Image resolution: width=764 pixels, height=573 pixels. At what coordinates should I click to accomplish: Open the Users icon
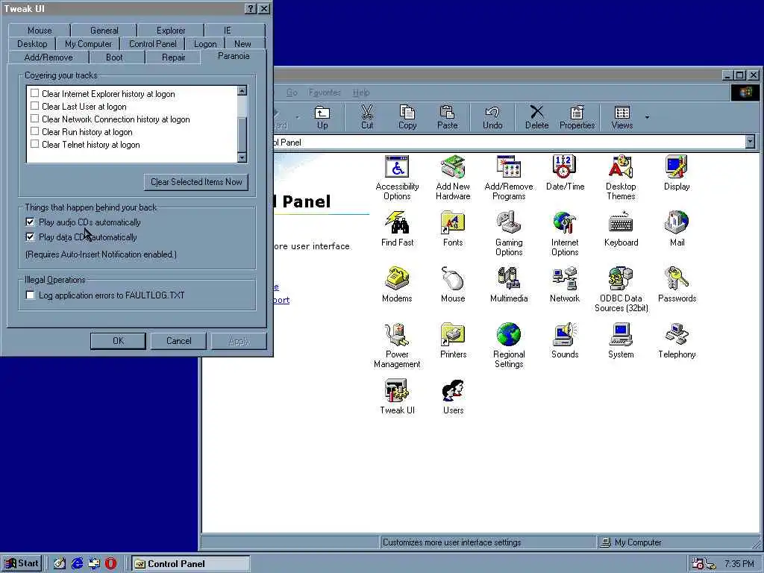point(453,397)
